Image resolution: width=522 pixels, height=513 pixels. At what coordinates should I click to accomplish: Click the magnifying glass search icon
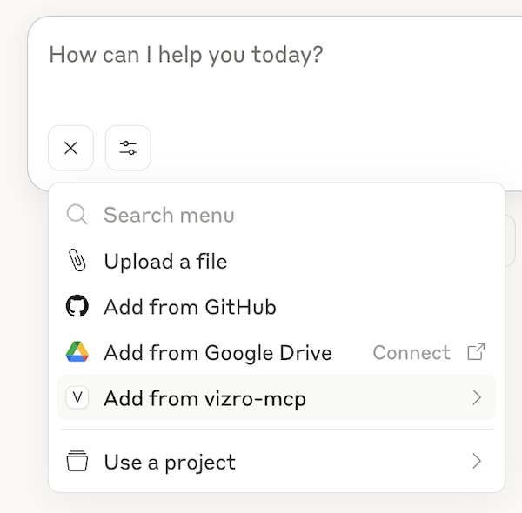click(77, 215)
